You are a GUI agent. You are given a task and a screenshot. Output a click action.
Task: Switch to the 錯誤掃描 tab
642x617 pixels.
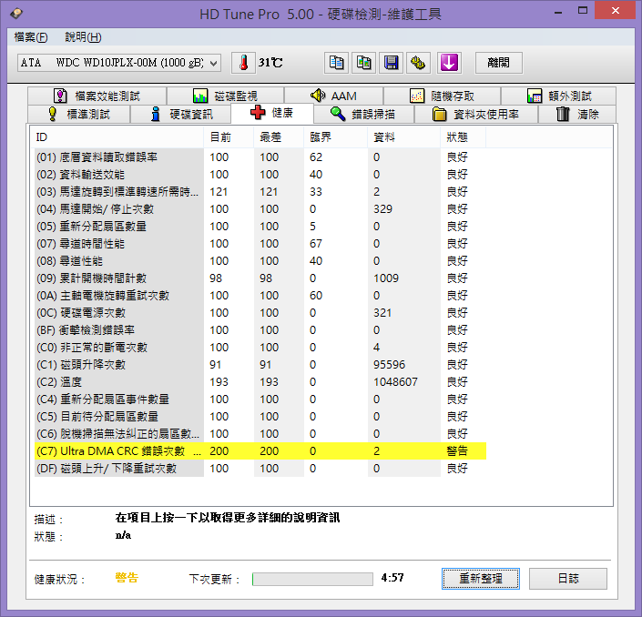363,114
